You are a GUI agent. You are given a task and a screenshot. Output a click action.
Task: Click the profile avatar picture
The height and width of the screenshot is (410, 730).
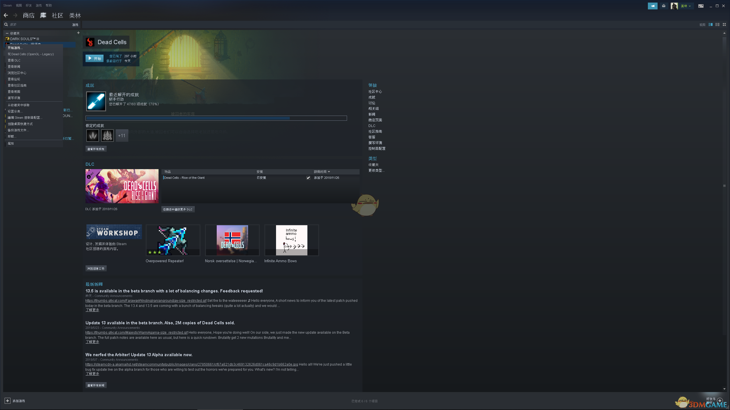[674, 6]
